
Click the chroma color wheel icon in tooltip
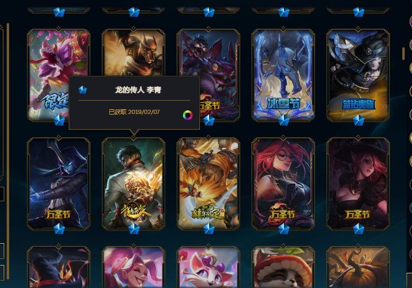[x=188, y=115]
